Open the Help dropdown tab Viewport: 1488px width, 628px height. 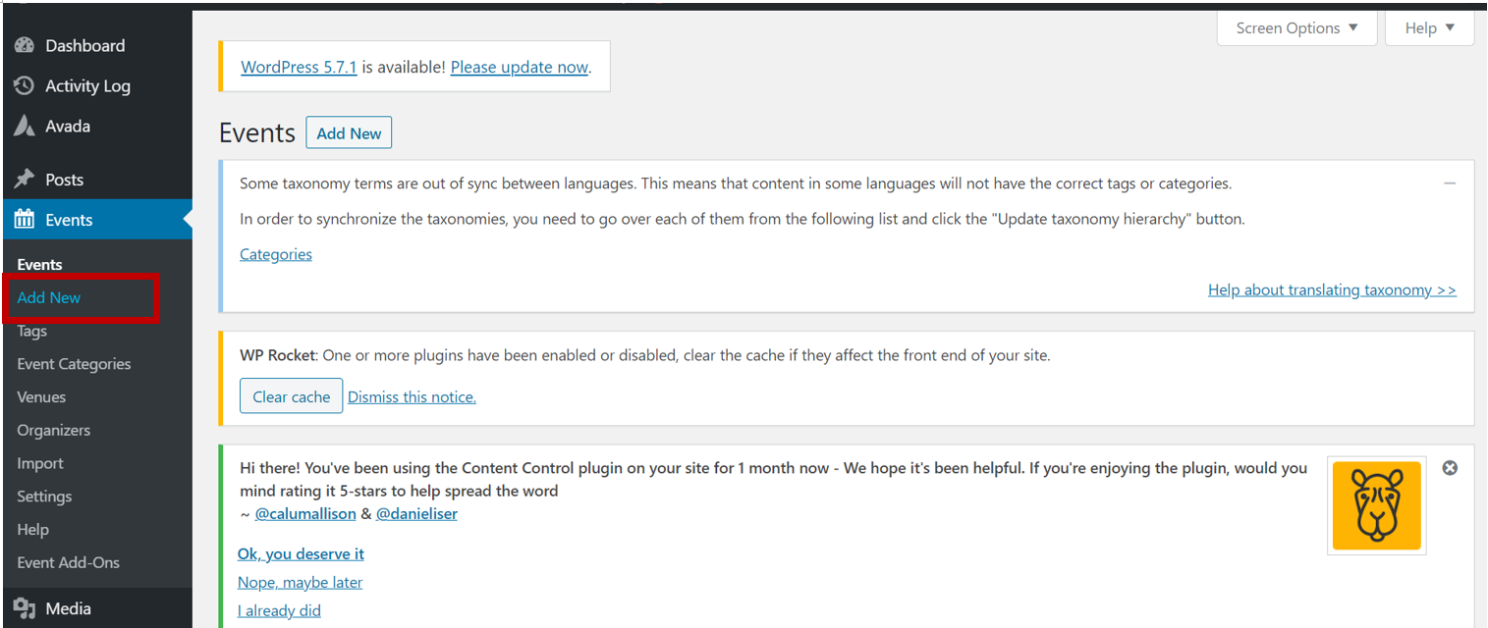1429,27
